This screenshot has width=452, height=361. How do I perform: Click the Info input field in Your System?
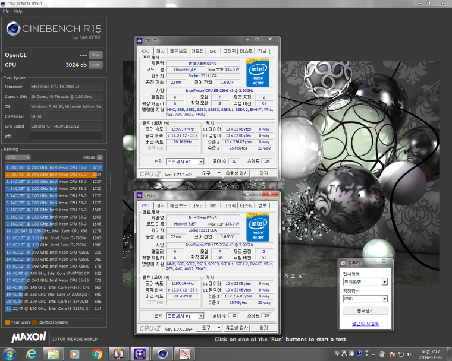(66, 136)
